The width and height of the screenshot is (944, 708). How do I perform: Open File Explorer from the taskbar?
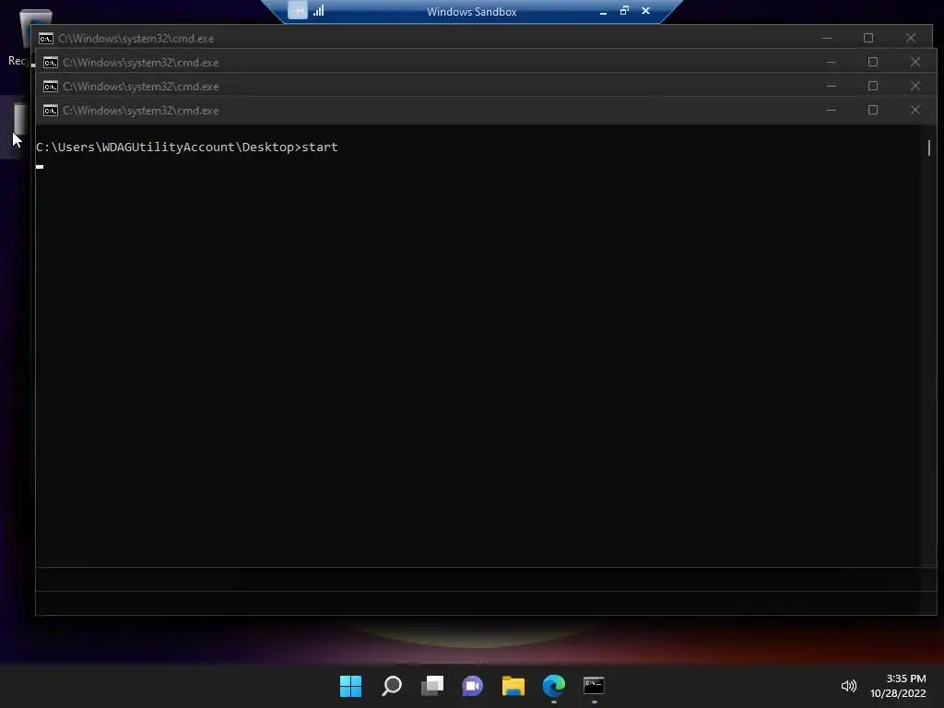(x=513, y=686)
